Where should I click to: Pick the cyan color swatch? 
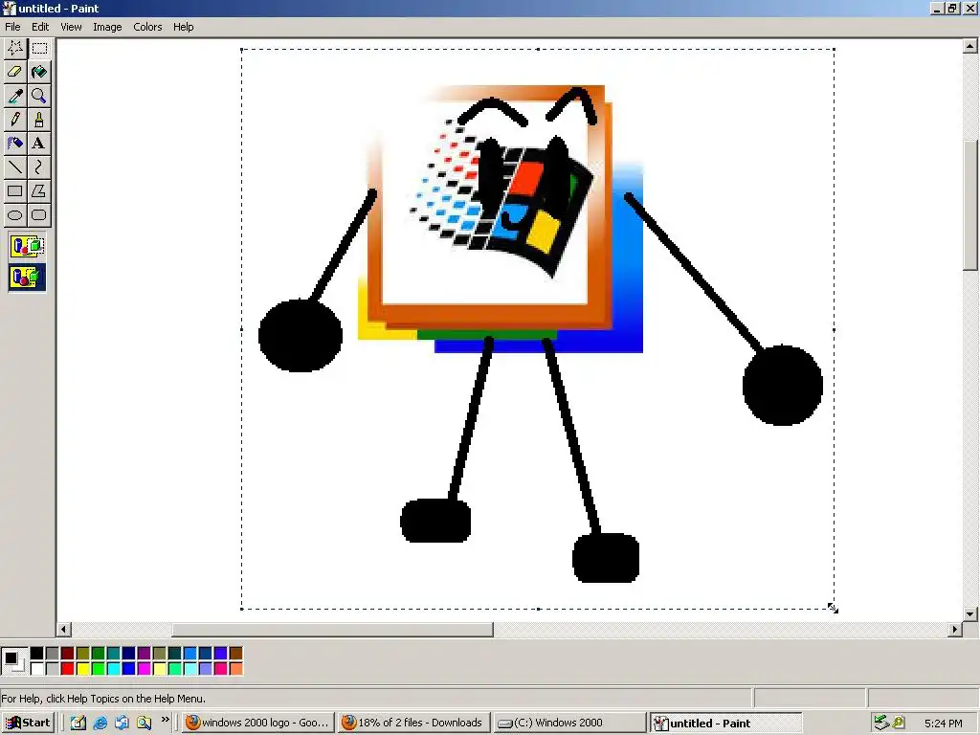click(x=114, y=668)
